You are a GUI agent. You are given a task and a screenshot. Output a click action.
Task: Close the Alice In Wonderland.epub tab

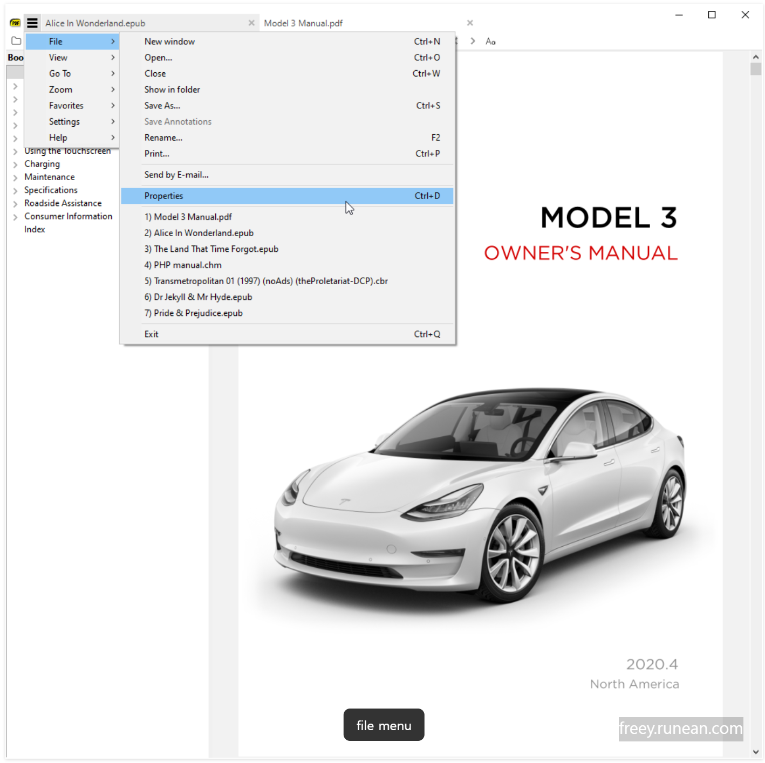pyautogui.click(x=251, y=23)
